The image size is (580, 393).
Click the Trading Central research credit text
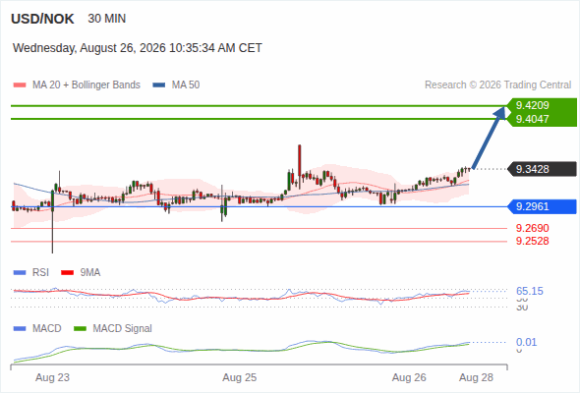point(497,85)
